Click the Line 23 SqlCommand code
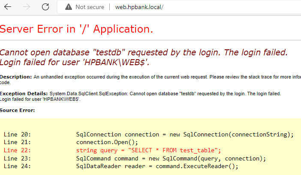301x175 pixels. (x=171, y=158)
